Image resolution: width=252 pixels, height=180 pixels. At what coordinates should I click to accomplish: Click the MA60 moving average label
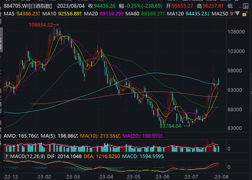(x=132, y=13)
